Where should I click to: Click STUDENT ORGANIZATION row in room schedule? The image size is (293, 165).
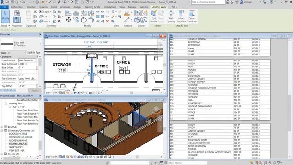220,106
